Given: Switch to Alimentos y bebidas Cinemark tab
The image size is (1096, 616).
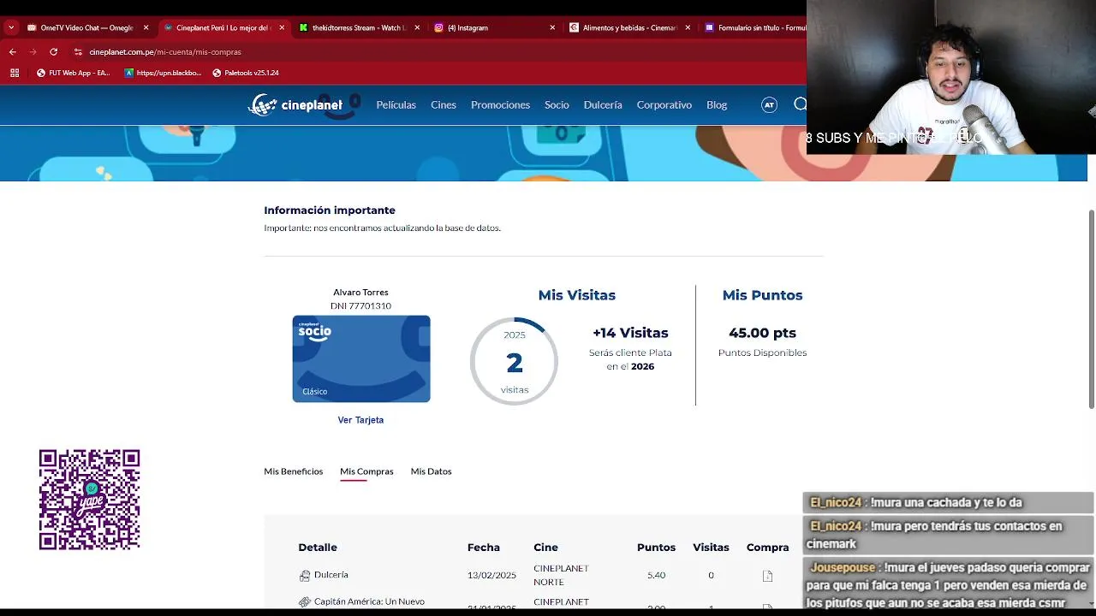Looking at the screenshot, I should [x=629, y=27].
